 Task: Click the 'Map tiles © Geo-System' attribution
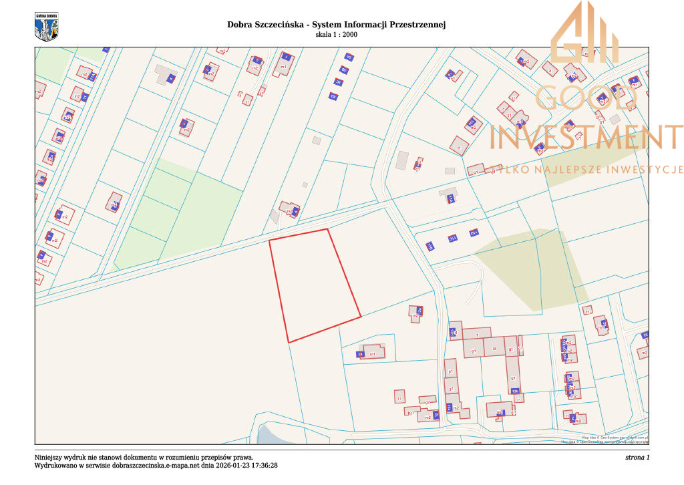pyautogui.click(x=615, y=437)
